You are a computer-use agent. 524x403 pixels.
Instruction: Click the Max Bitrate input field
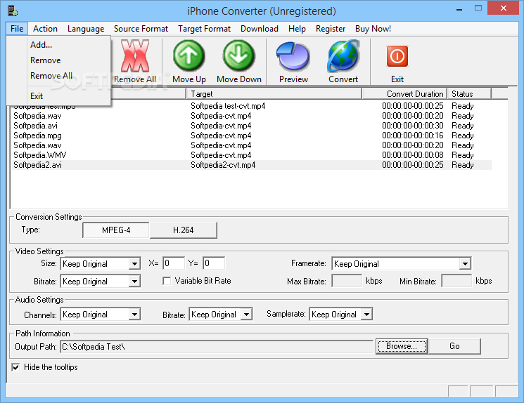[347, 281]
